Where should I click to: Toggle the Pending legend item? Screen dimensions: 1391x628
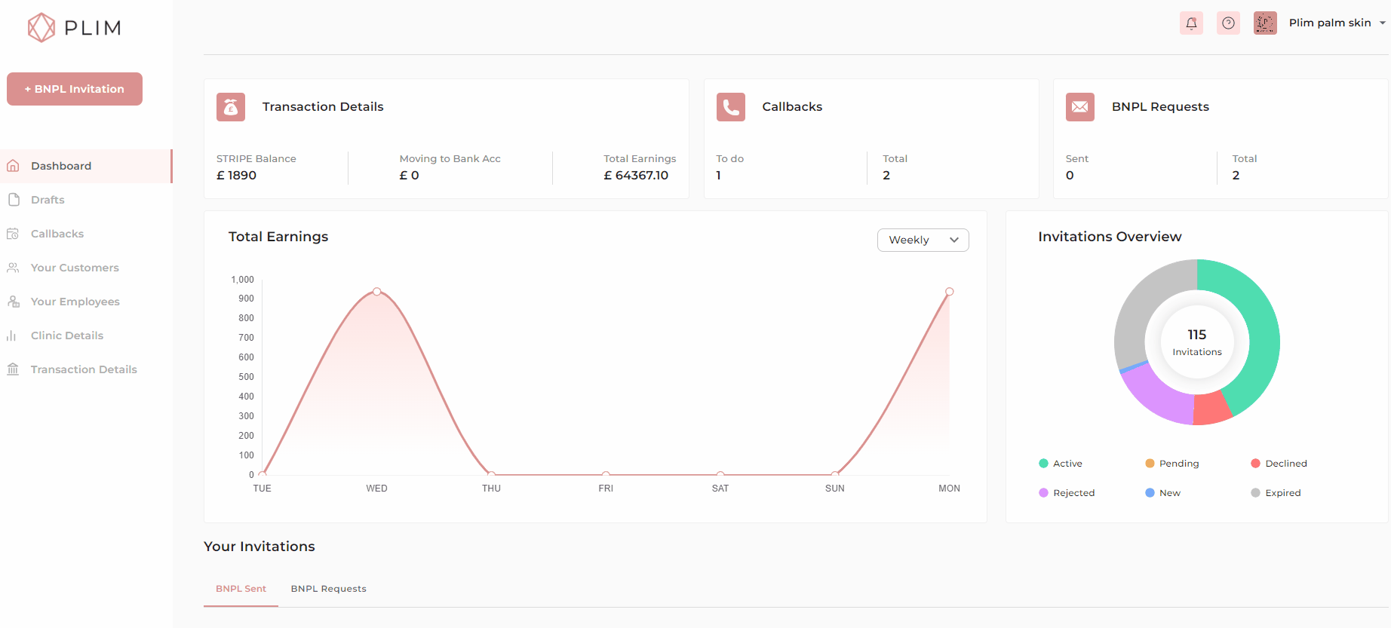(x=1171, y=464)
